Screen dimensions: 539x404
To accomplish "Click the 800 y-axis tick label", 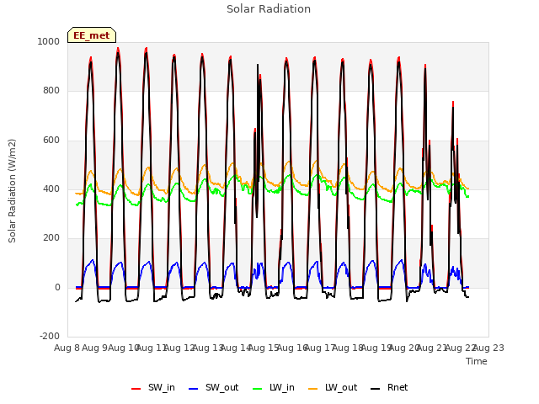I will pyautogui.click(x=51, y=91).
